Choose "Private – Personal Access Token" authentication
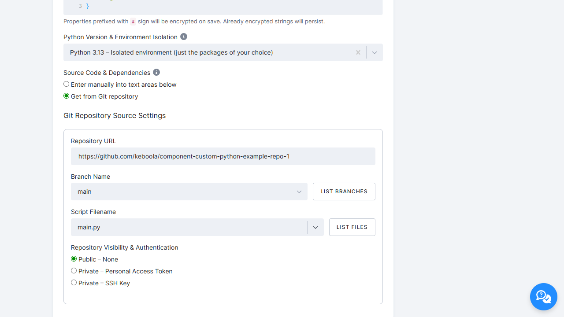This screenshot has height=317, width=564. click(74, 270)
